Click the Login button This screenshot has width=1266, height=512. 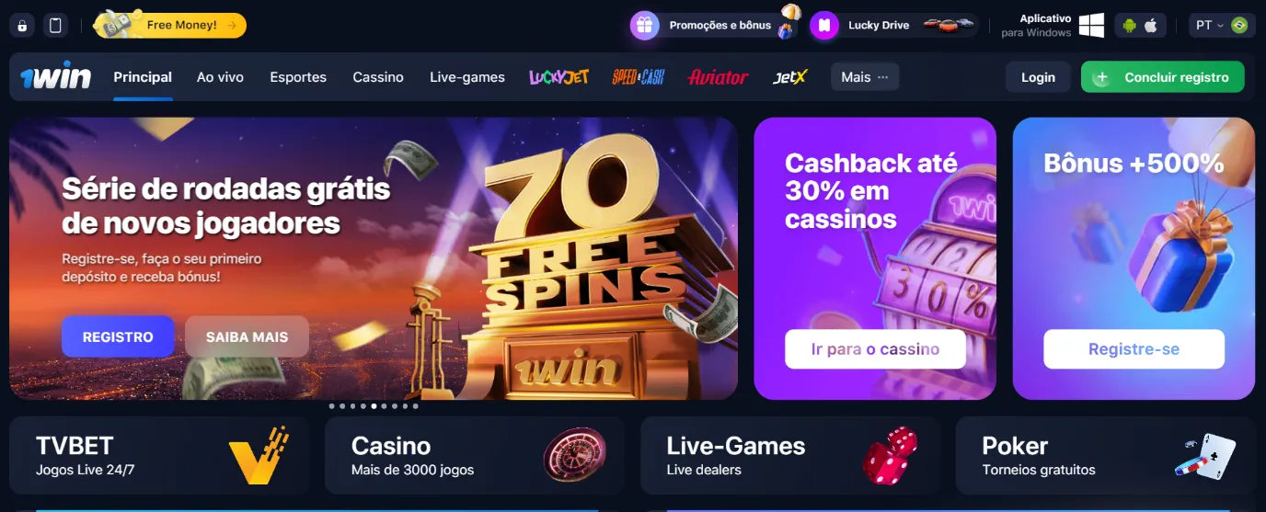click(1038, 77)
